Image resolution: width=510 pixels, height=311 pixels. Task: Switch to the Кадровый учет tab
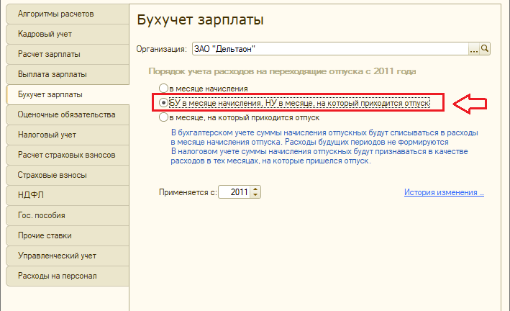(x=68, y=34)
